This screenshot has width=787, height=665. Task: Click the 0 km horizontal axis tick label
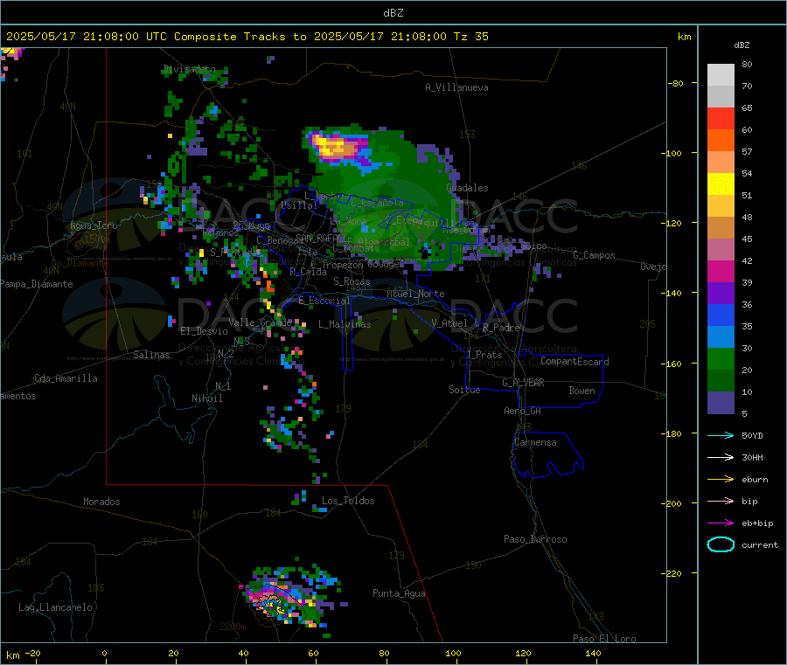pyautogui.click(x=104, y=653)
